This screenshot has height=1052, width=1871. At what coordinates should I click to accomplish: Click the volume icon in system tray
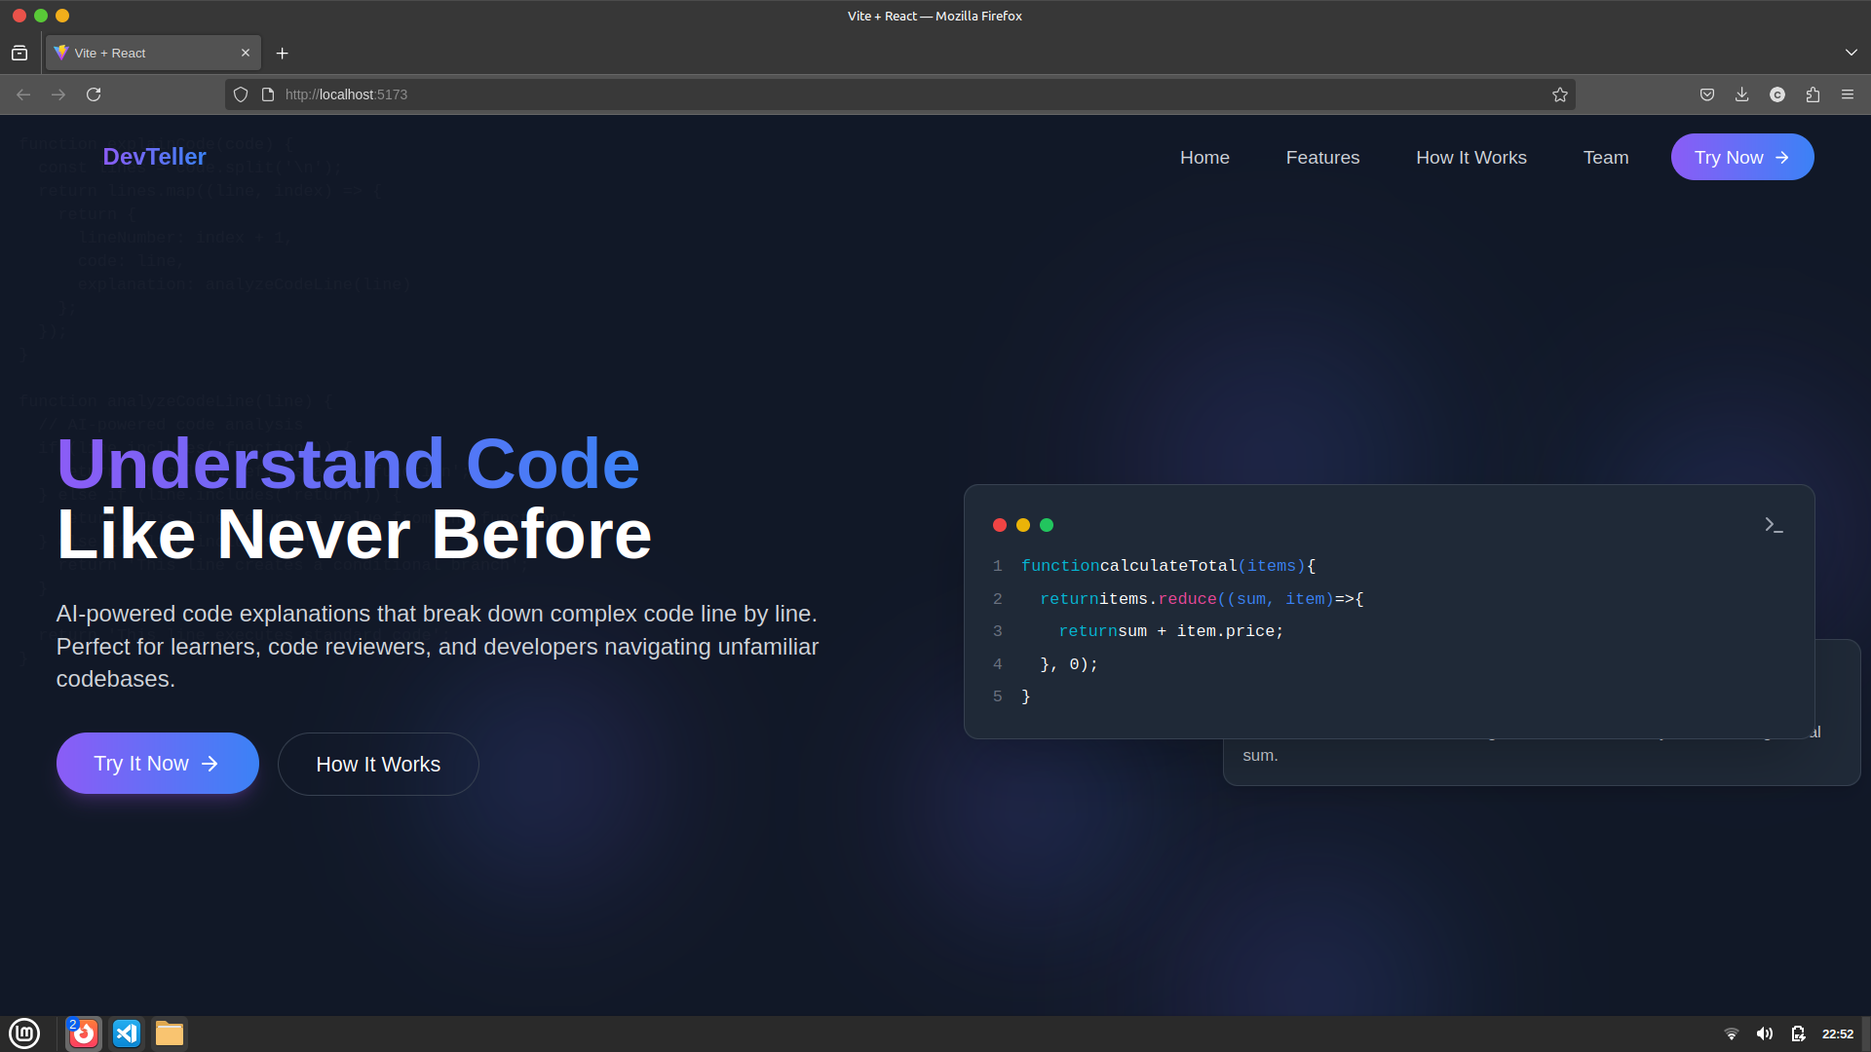[1765, 1034]
